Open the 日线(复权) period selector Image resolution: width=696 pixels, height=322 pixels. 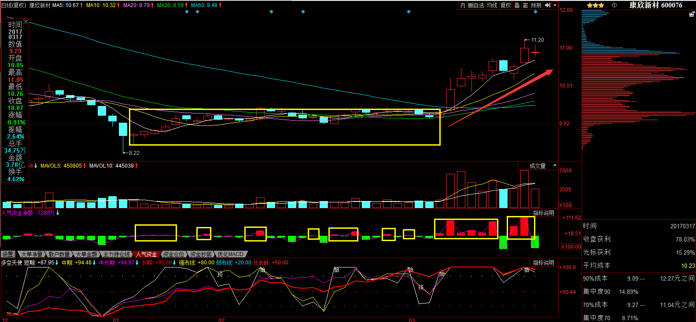14,5
